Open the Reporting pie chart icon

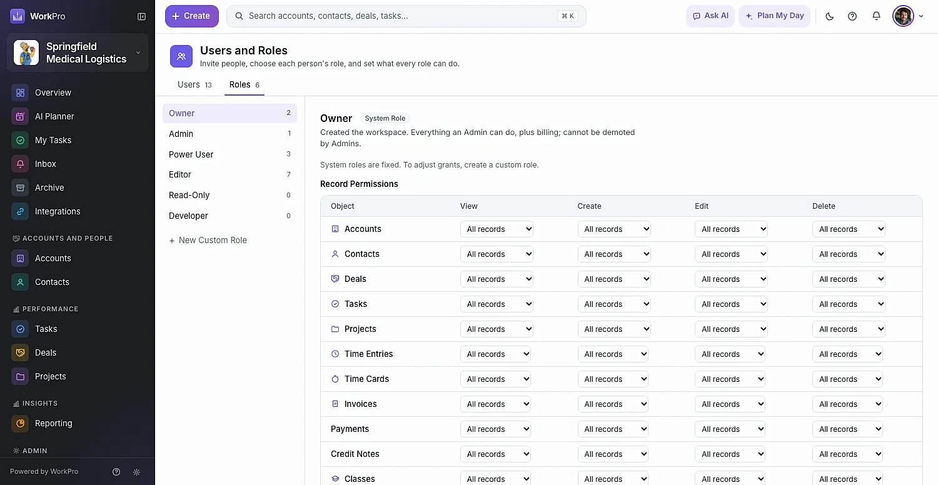click(x=20, y=423)
